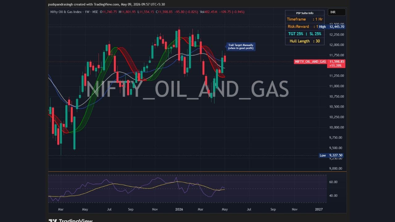This screenshot has width=395, height=222.
Task: Click the TradingView logo at bottom
Action: (x=70, y=220)
